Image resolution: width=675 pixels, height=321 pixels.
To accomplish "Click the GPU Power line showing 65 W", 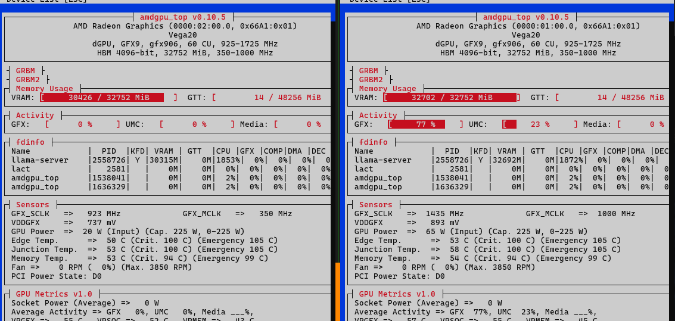I will (x=471, y=232).
